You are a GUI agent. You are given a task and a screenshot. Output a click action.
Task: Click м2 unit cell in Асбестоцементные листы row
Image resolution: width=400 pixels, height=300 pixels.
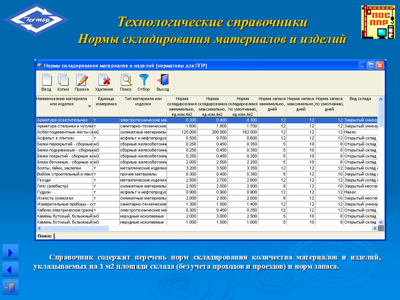click(106, 132)
